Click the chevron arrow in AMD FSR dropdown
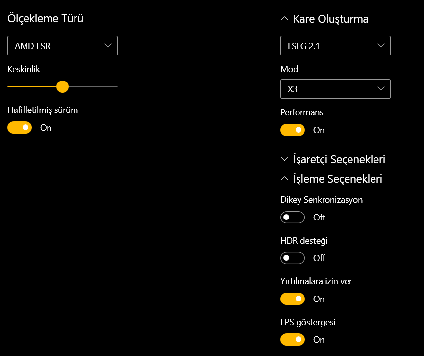The width and height of the screenshot is (424, 356). 108,46
